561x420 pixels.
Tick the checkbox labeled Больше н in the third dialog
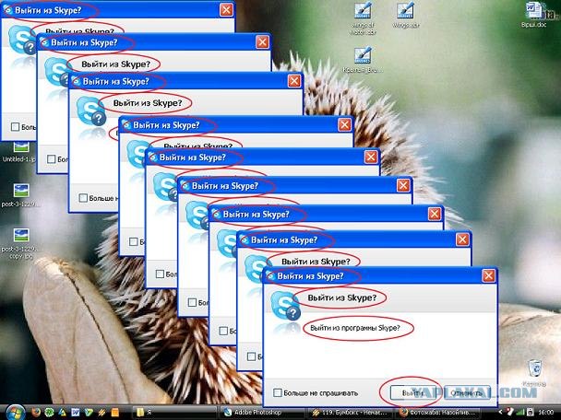click(x=83, y=197)
